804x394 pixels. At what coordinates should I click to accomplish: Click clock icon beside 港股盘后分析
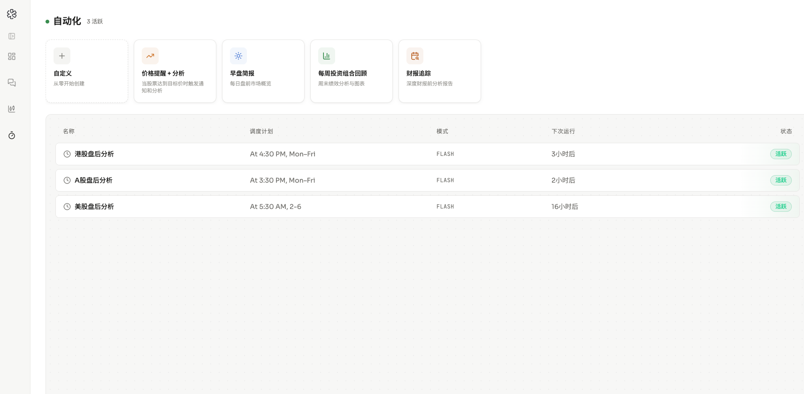(x=67, y=154)
